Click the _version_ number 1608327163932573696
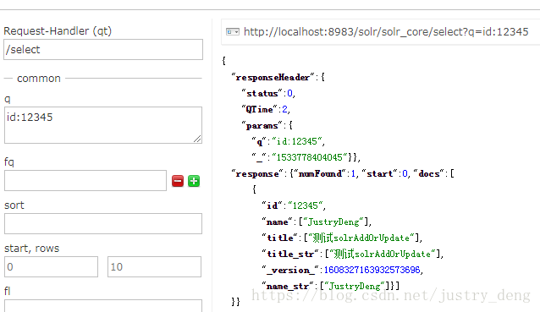This screenshot has width=540, height=312. [372, 270]
